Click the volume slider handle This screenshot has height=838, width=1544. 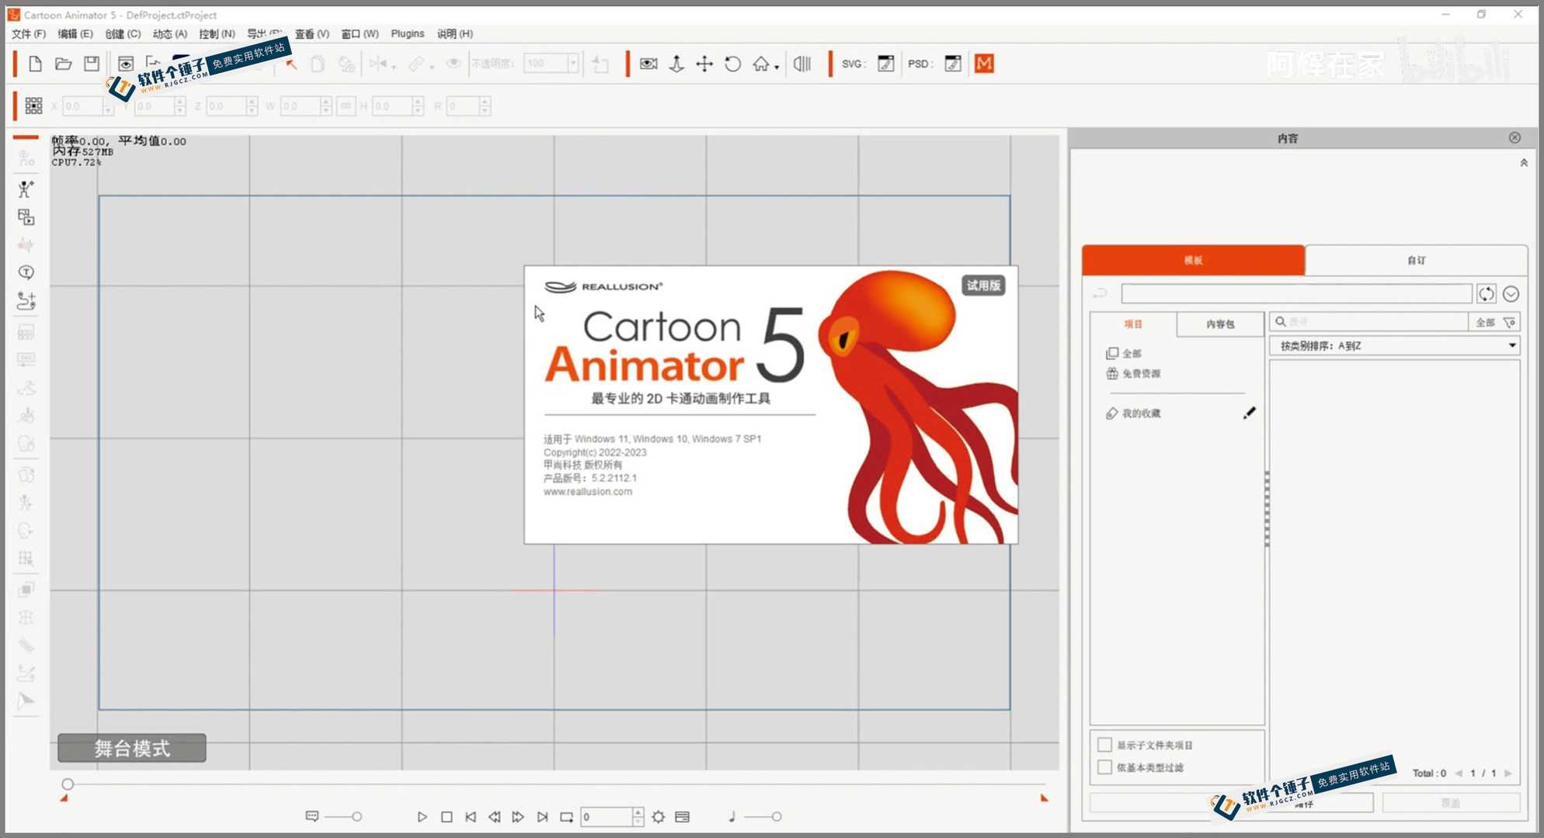coord(776,816)
